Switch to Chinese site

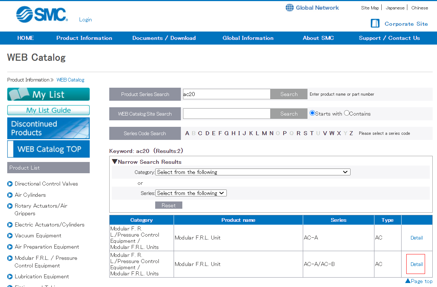pyautogui.click(x=420, y=8)
